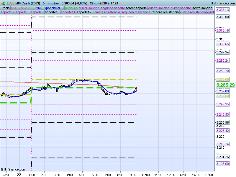
Task: Click the segundo soporte legend label
Action: tap(113, 8)
